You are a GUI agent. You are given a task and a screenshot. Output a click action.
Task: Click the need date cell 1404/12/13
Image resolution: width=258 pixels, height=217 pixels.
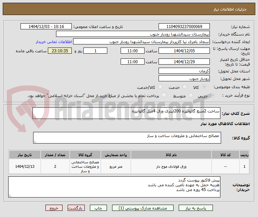[25, 166]
